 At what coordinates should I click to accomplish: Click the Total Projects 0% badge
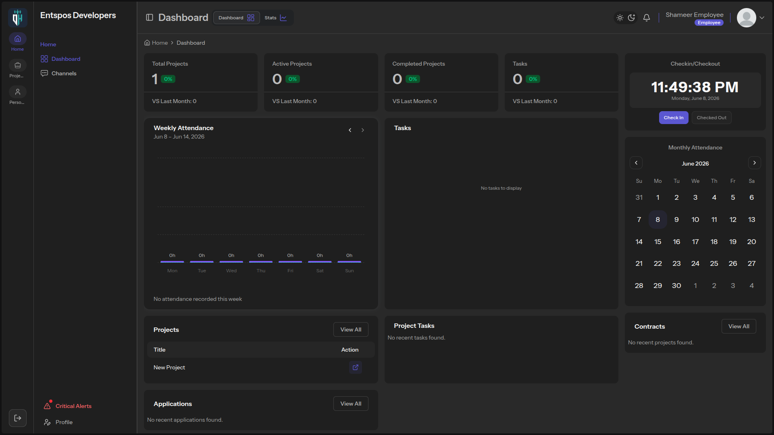tap(168, 79)
